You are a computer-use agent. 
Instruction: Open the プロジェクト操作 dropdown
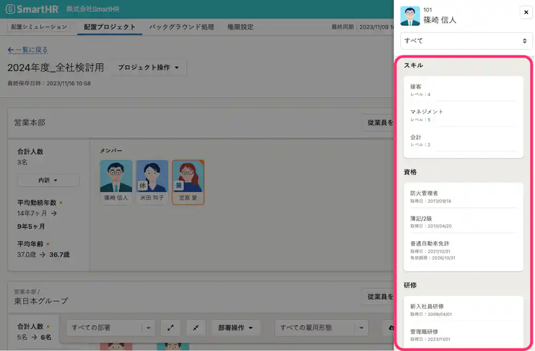(147, 67)
